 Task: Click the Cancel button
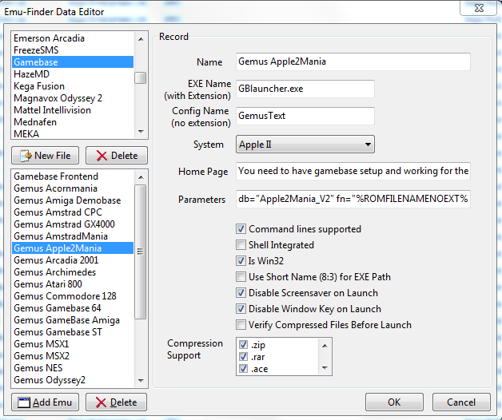(x=461, y=402)
